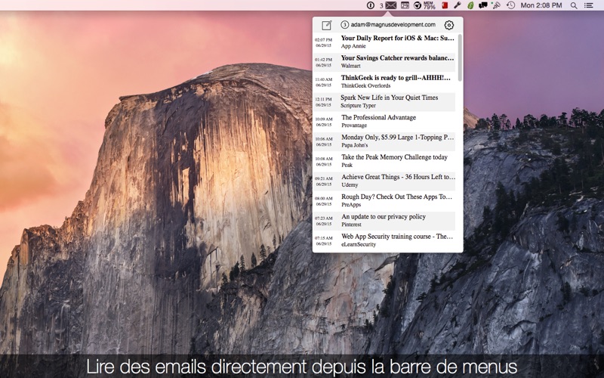
Task: Open the PreApps Rough Day email
Action: click(x=384, y=200)
